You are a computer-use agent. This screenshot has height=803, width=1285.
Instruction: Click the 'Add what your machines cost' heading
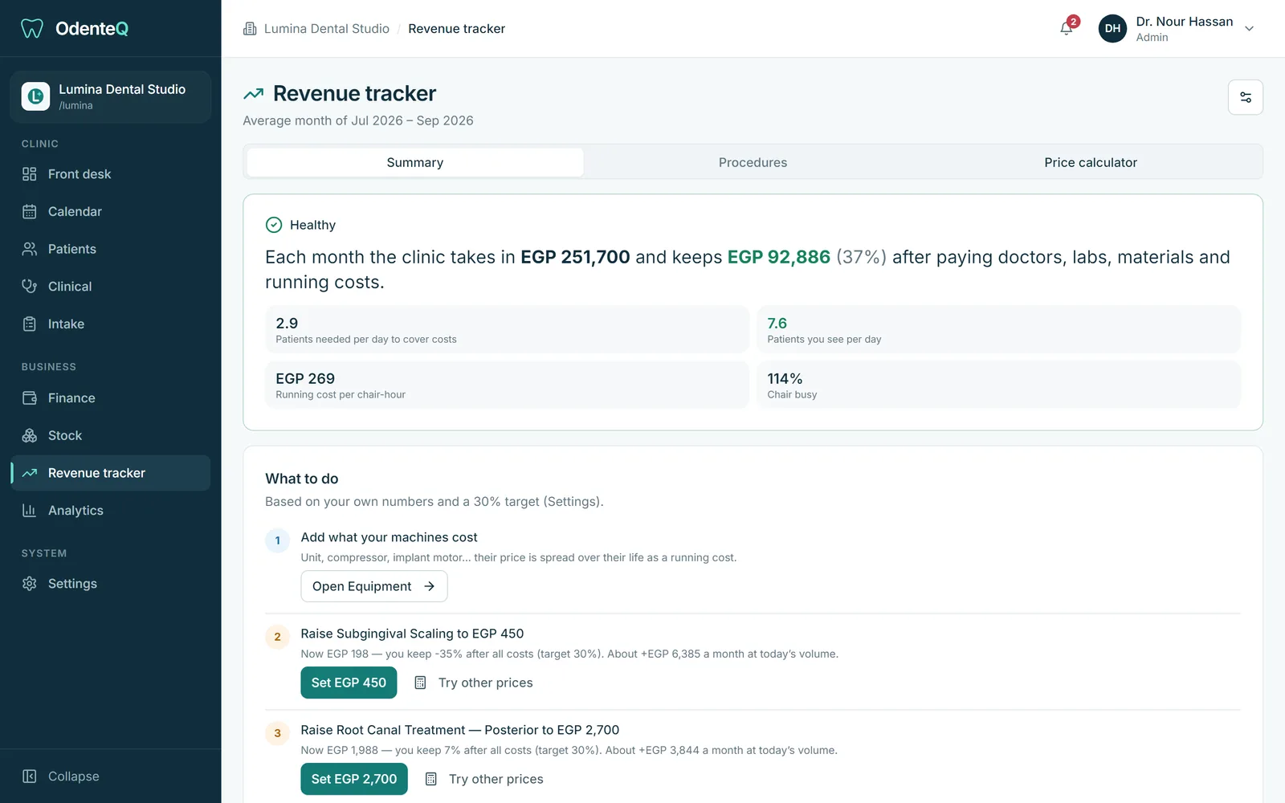tap(389, 537)
